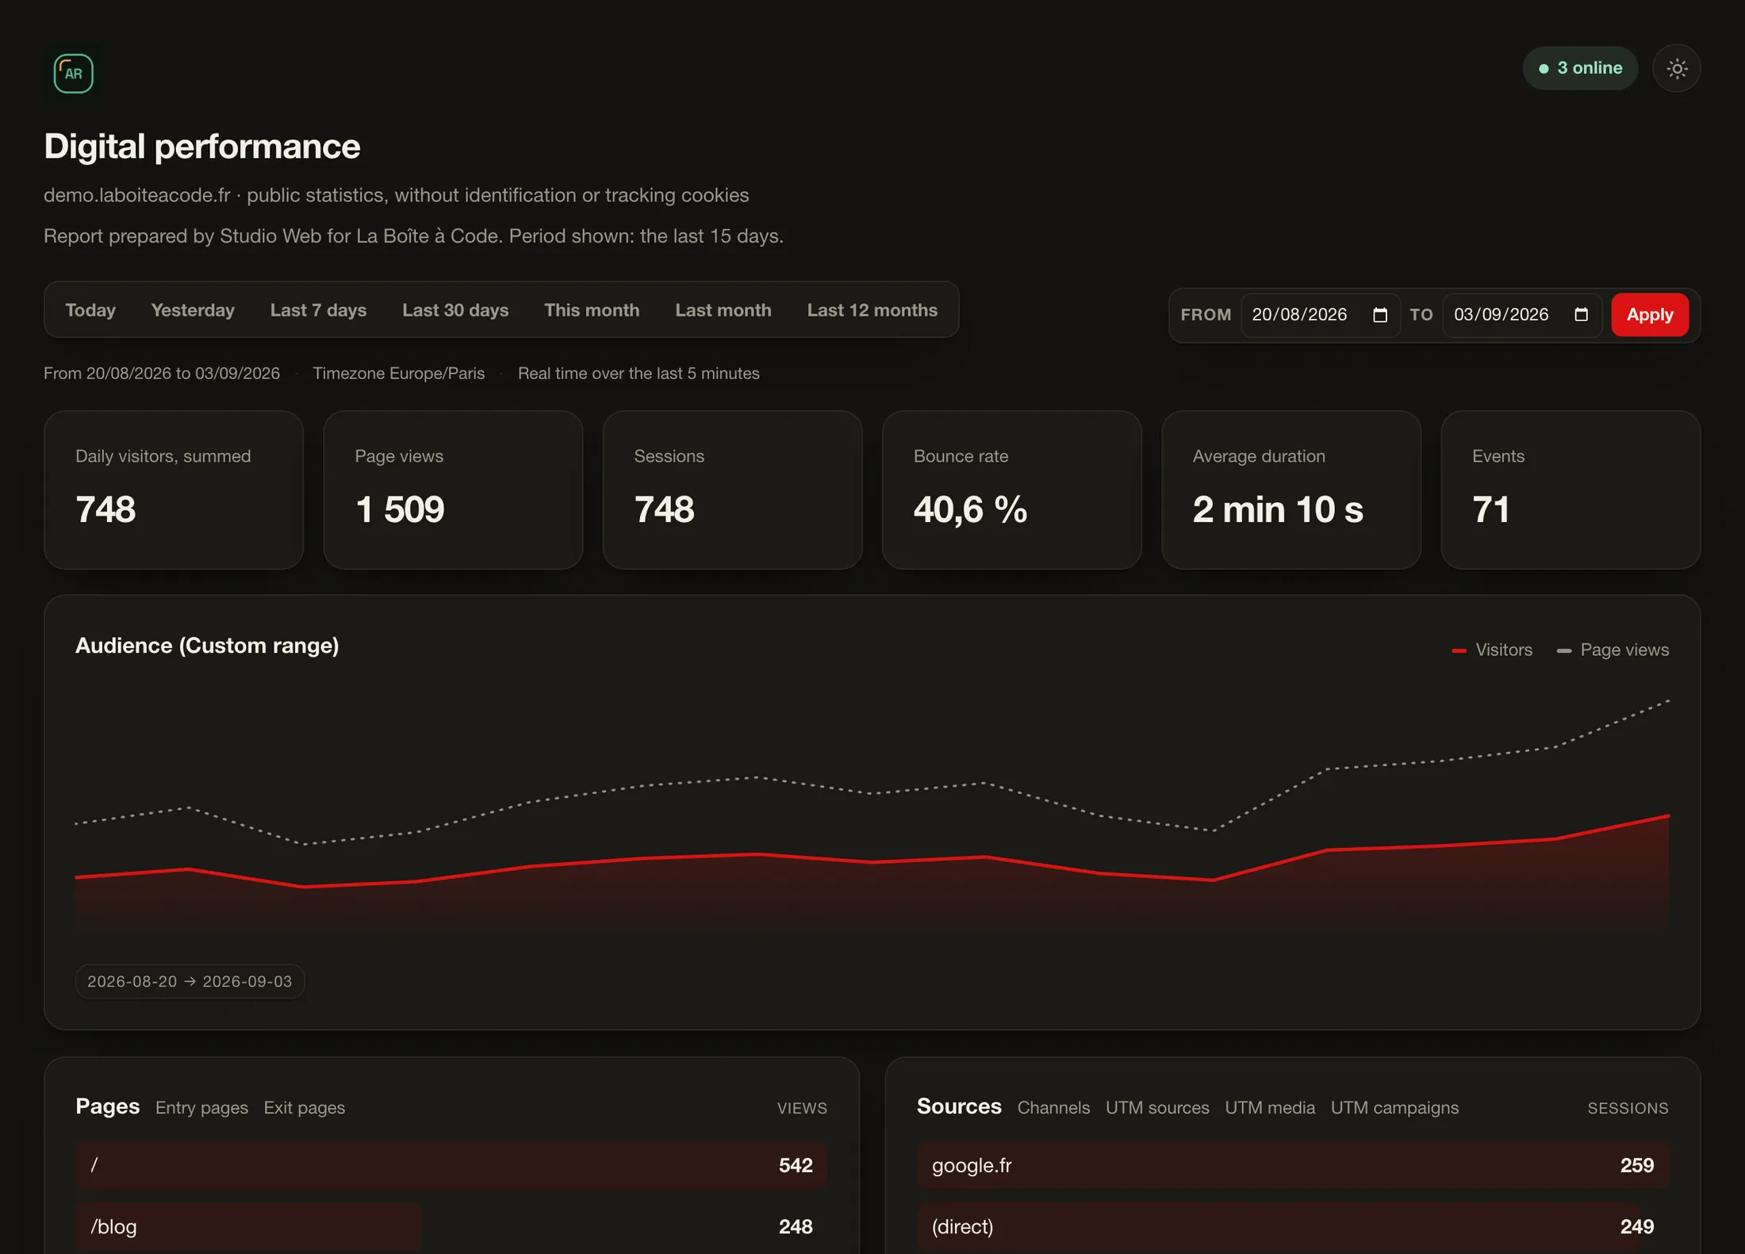The height and width of the screenshot is (1254, 1745).
Task: Open the UTM campaigns tab
Action: click(1394, 1107)
